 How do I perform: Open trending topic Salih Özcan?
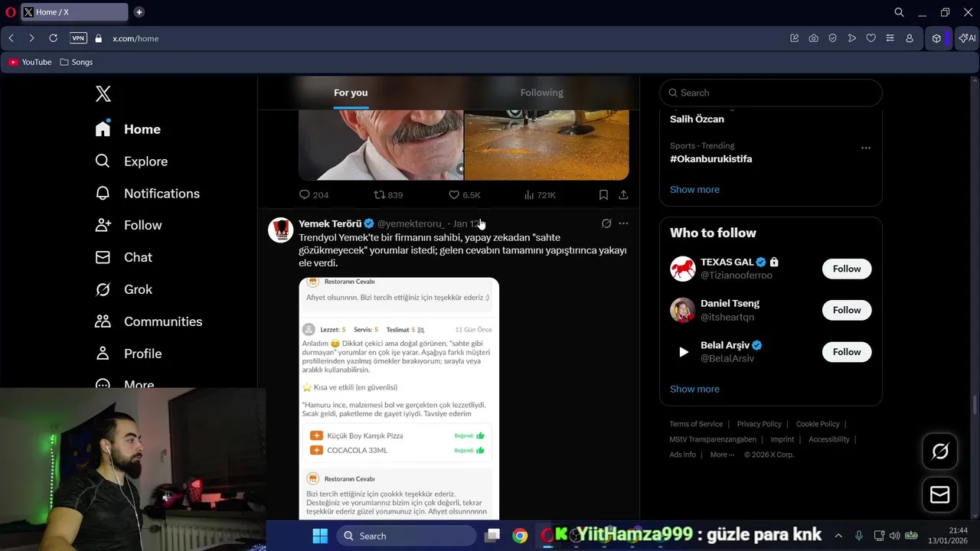click(x=697, y=119)
